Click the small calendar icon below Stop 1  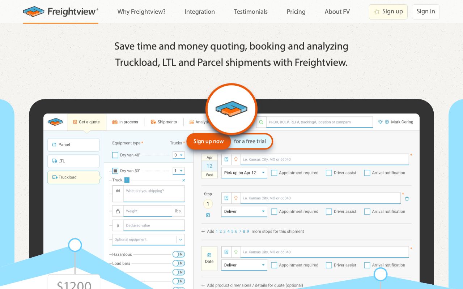pos(208,215)
